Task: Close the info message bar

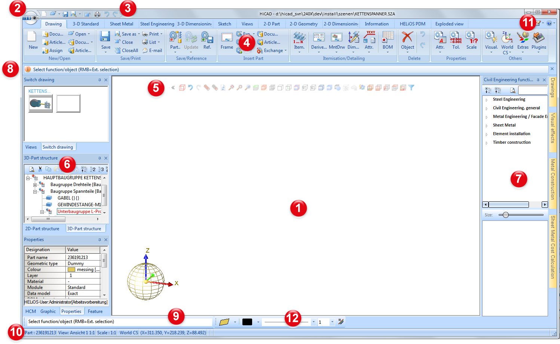Action: [x=552, y=69]
